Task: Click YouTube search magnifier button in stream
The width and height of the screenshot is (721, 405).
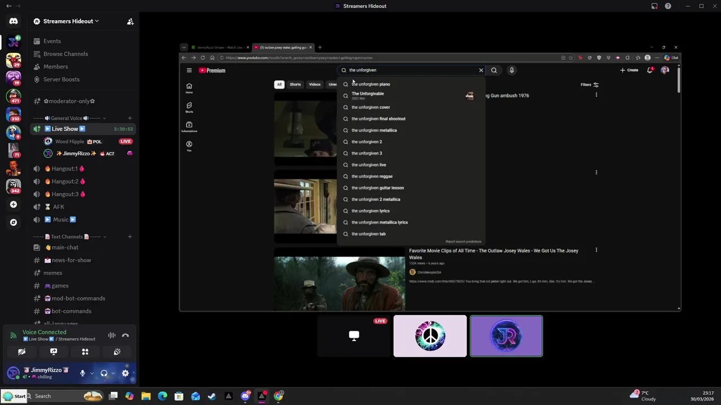Action: (494, 70)
